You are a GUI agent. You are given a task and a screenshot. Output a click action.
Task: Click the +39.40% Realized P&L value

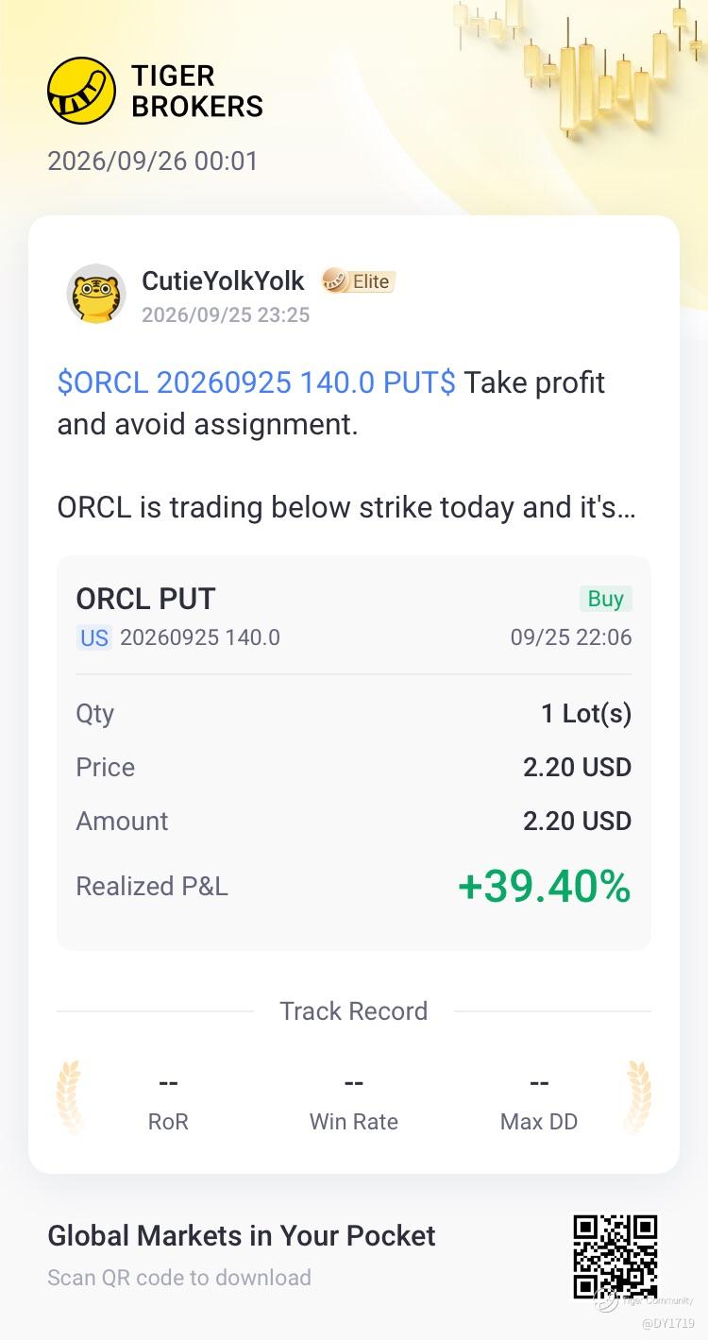[544, 887]
